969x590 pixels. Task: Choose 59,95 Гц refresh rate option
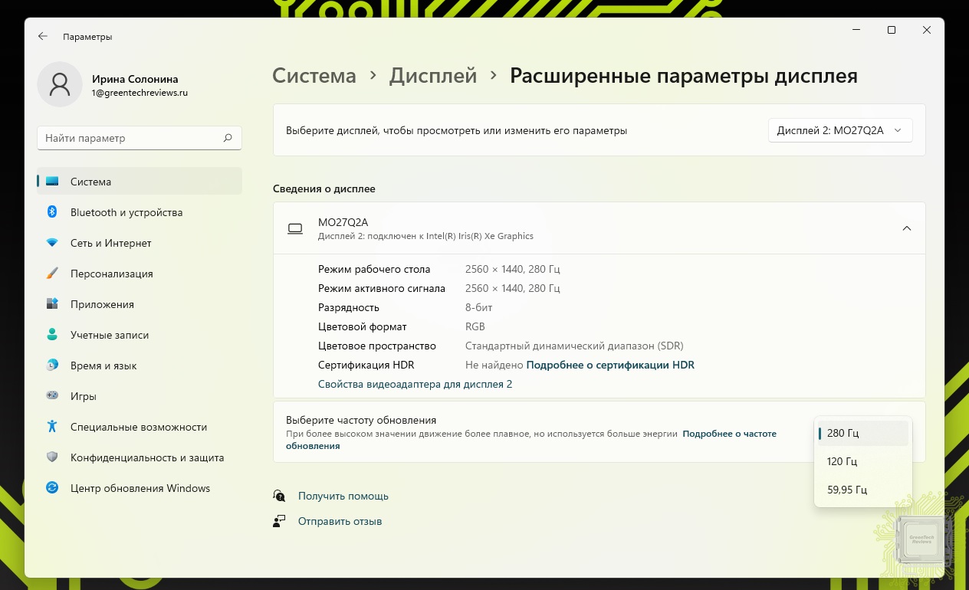(846, 490)
